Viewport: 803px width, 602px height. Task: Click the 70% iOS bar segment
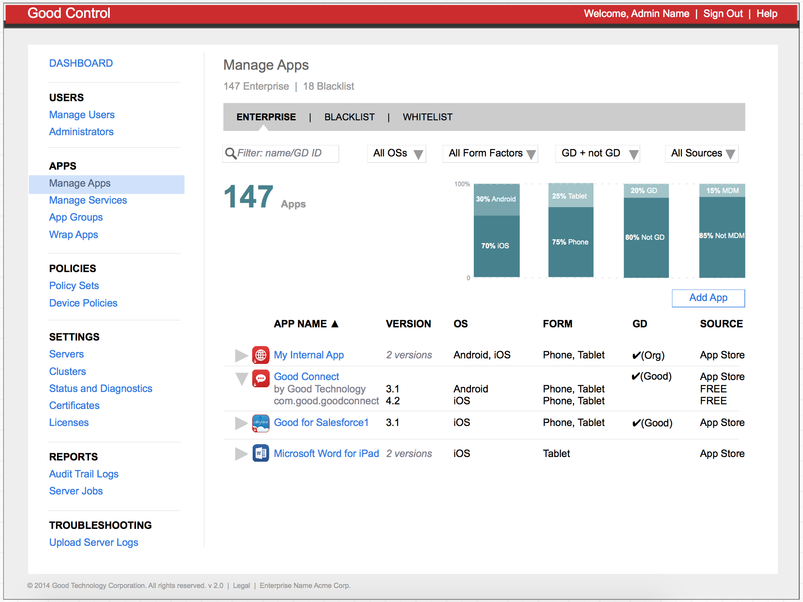coord(497,246)
